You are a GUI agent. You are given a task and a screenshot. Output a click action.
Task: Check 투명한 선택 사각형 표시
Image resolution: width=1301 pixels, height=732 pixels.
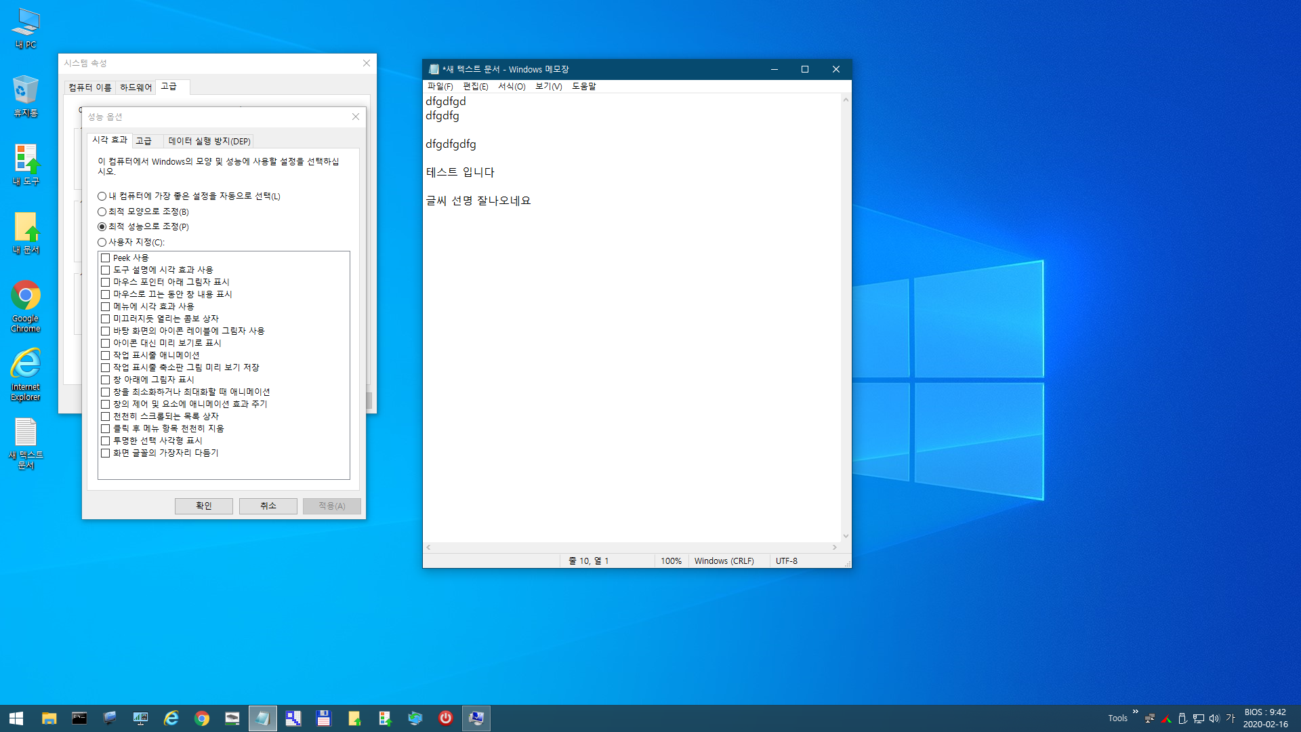105,441
